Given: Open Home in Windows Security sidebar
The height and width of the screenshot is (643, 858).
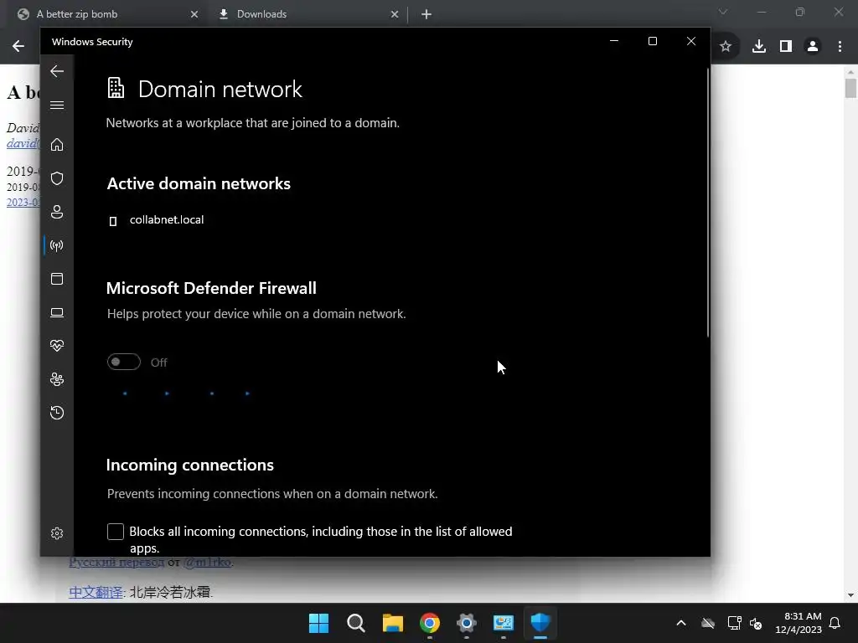Looking at the screenshot, I should pyautogui.click(x=57, y=145).
